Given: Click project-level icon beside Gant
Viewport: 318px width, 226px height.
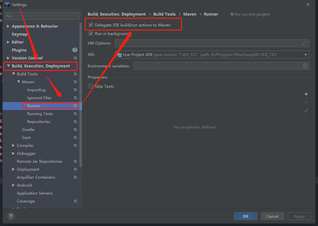Looking at the screenshot, I should click(75, 138).
